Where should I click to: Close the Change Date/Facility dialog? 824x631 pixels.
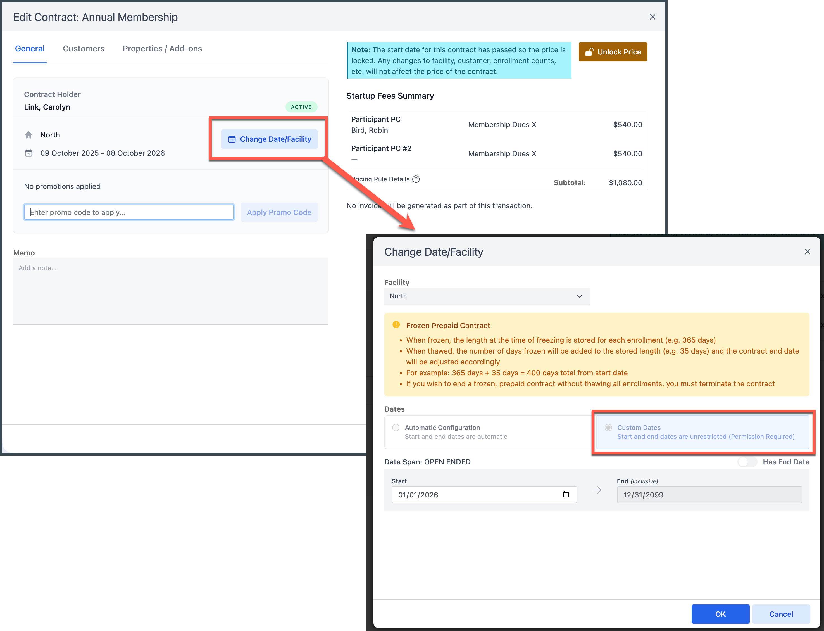(x=807, y=252)
